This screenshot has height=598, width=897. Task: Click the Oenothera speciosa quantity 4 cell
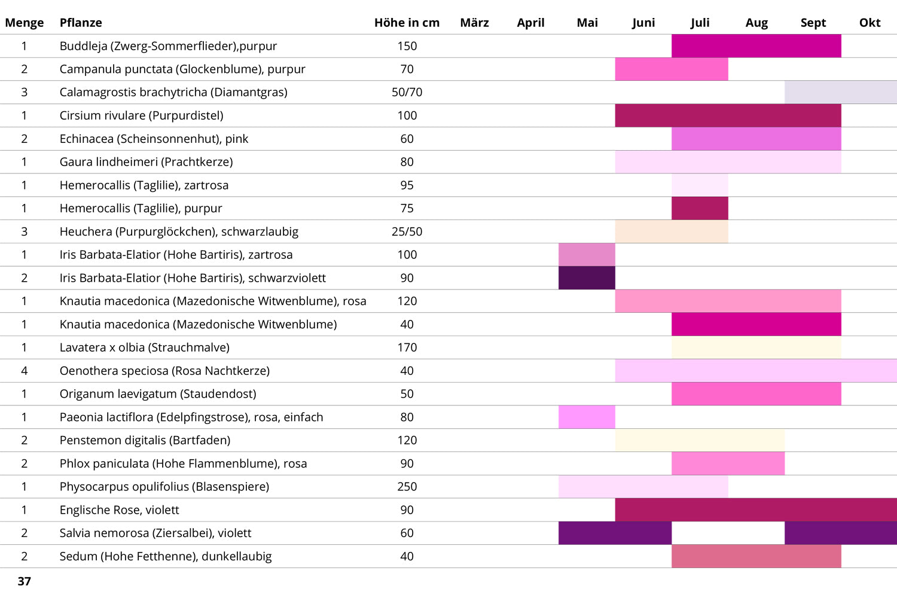click(25, 371)
